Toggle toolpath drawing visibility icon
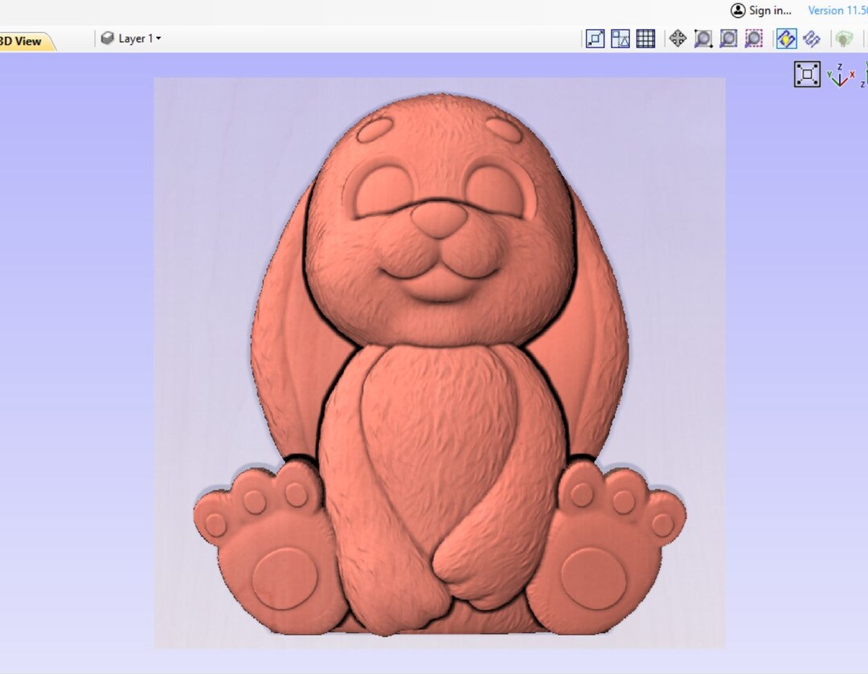 [812, 38]
